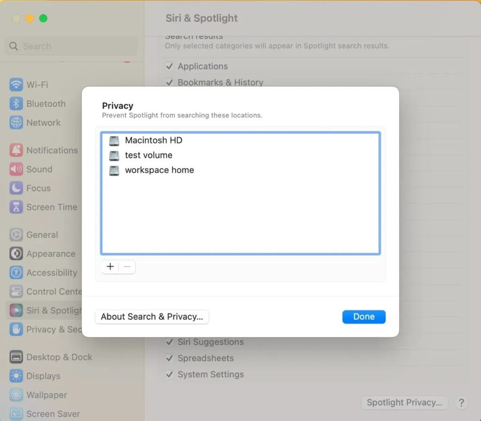Select the test volume list entry

[x=148, y=155]
